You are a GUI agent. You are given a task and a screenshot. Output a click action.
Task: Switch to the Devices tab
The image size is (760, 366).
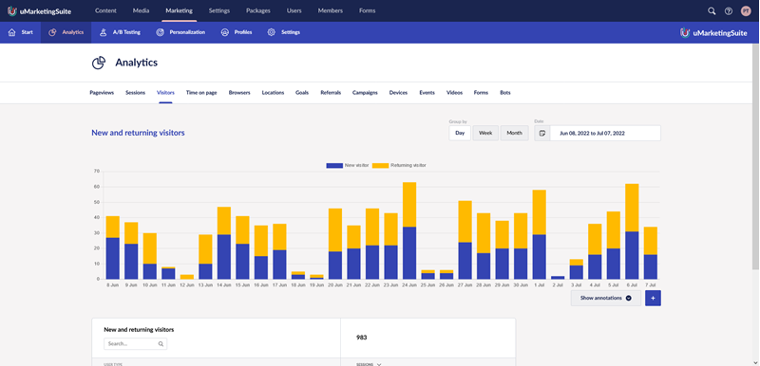coord(398,93)
